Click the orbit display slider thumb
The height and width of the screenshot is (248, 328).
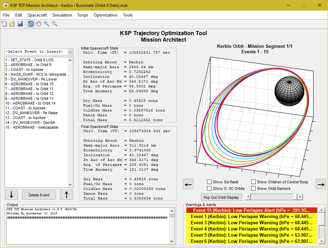[295, 197]
